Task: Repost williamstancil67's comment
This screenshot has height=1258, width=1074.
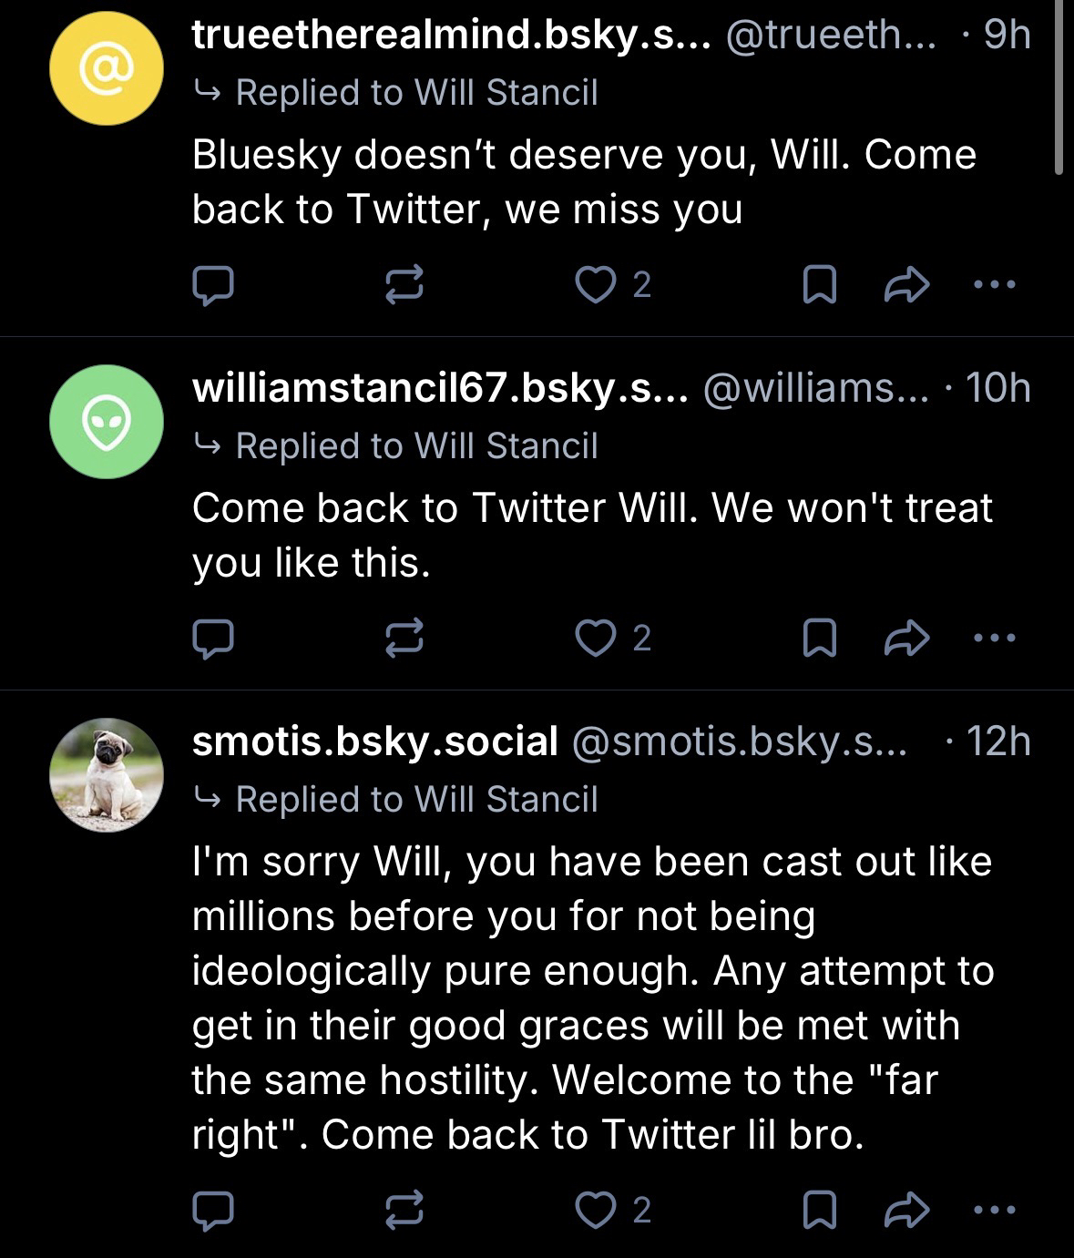Action: (x=404, y=639)
